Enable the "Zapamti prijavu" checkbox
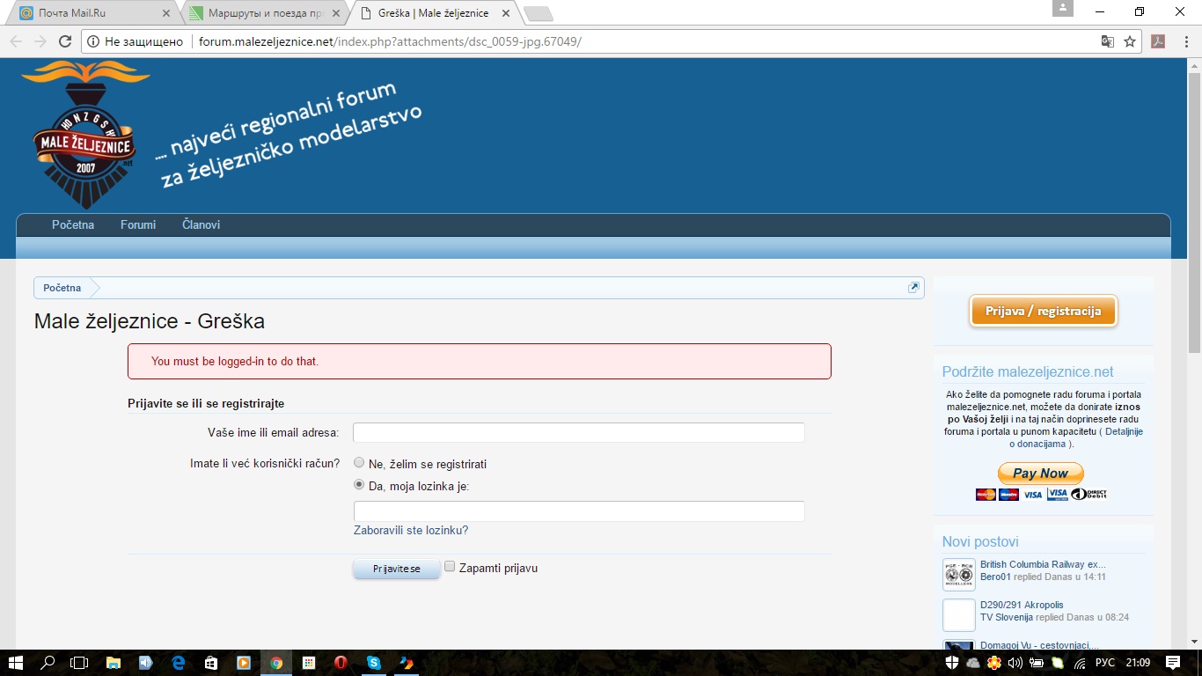Image resolution: width=1202 pixels, height=676 pixels. pos(450,567)
